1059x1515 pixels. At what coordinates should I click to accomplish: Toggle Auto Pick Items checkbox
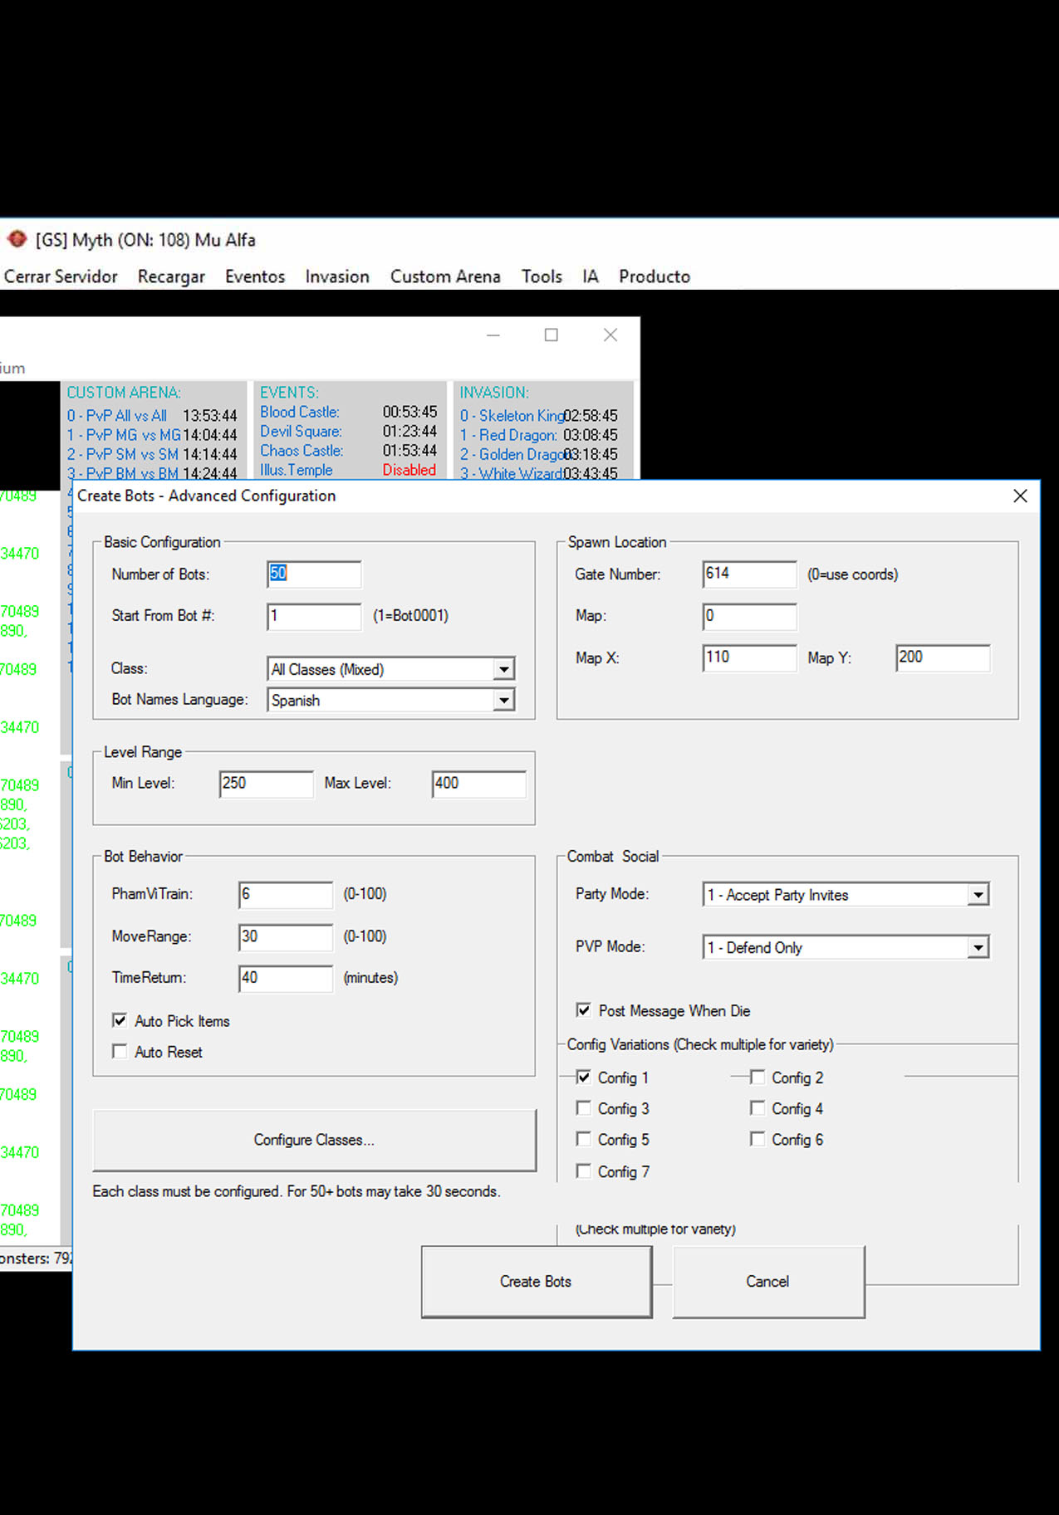pyautogui.click(x=120, y=1020)
